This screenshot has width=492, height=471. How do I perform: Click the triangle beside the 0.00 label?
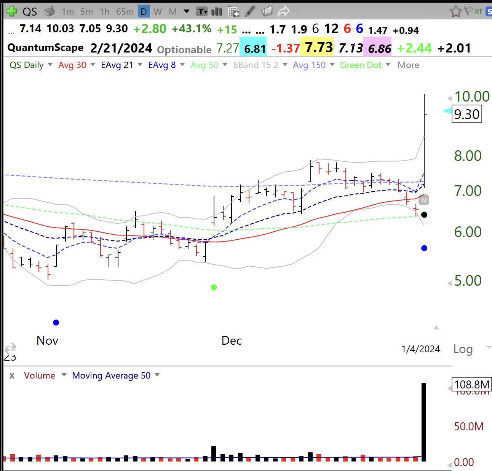(x=449, y=465)
